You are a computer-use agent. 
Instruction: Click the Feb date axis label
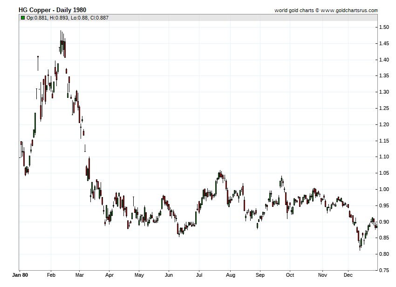[x=51, y=275]
